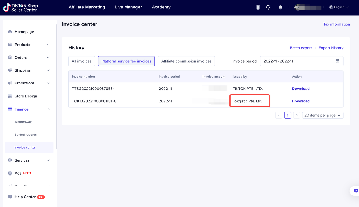
Task: Click the mobile phone icon in header
Action: pyautogui.click(x=258, y=7)
